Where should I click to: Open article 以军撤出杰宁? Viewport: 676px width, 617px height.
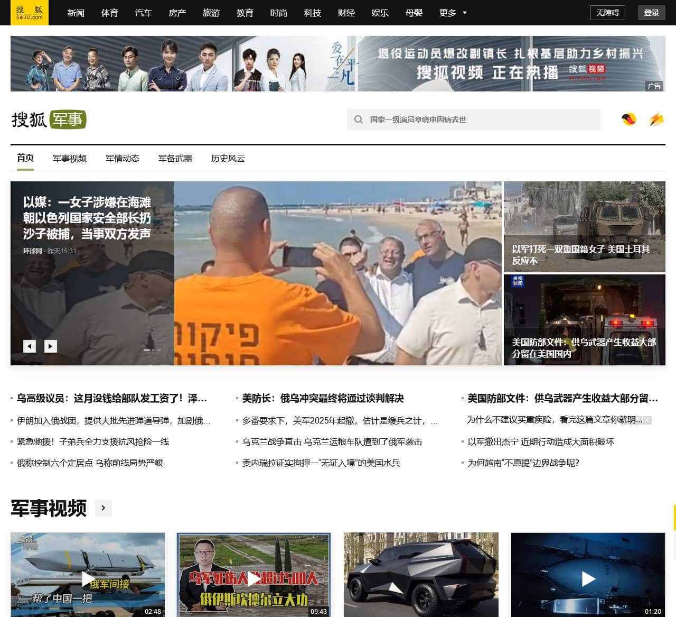point(541,441)
